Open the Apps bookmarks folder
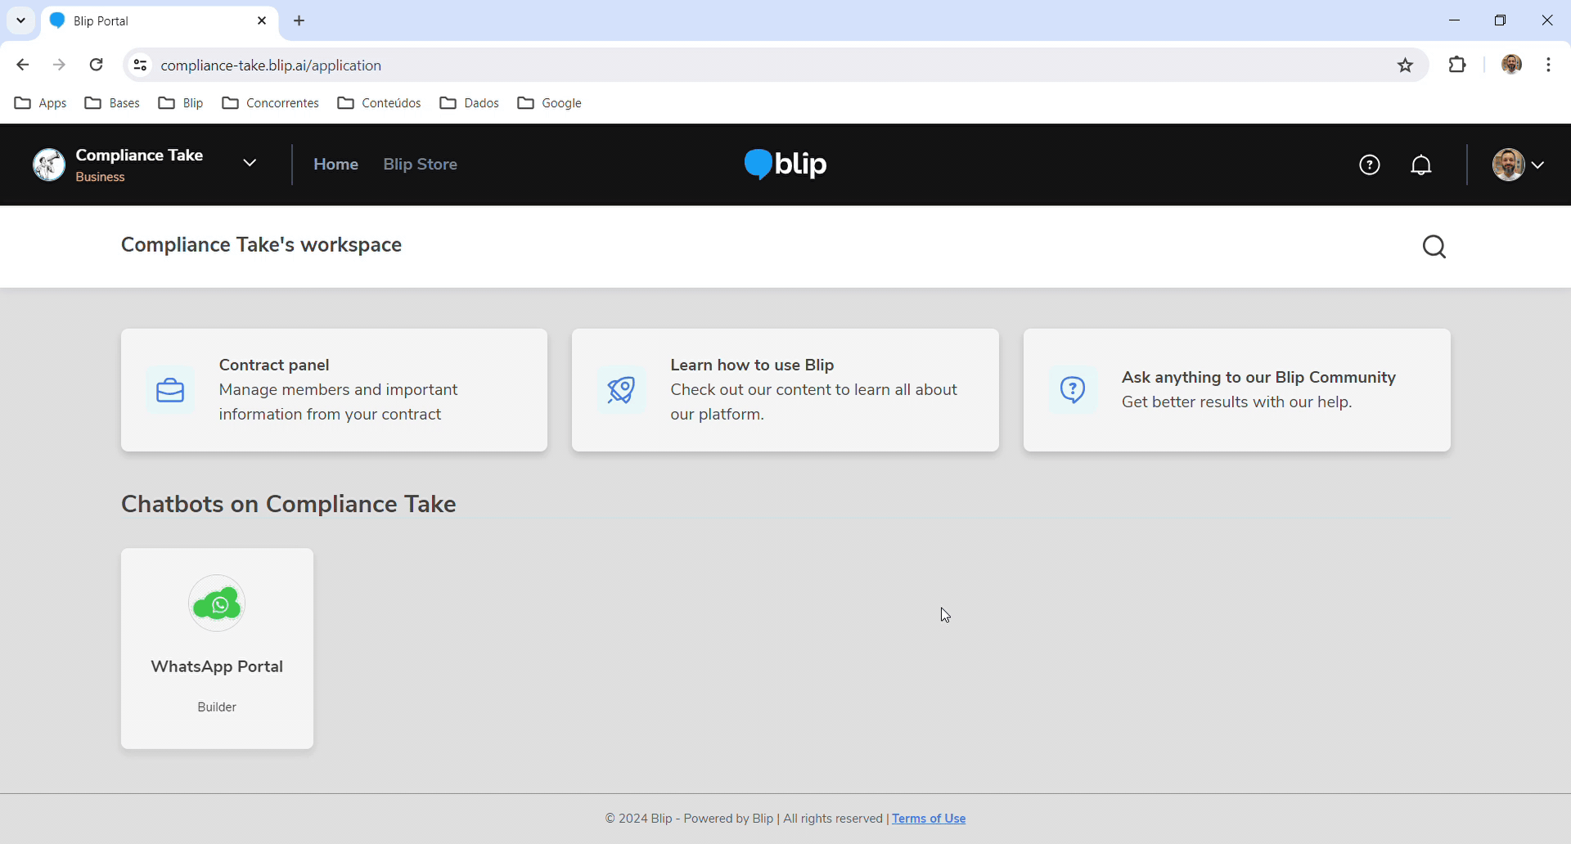 pos(41,103)
